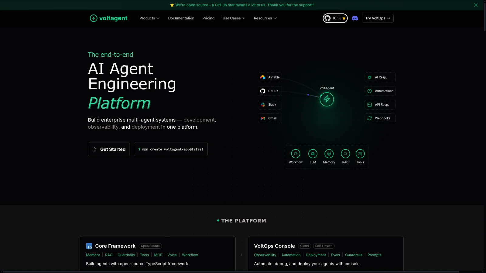Screen dimensions: 486x273
Task: Open the Deployment link
Action: click(316, 255)
